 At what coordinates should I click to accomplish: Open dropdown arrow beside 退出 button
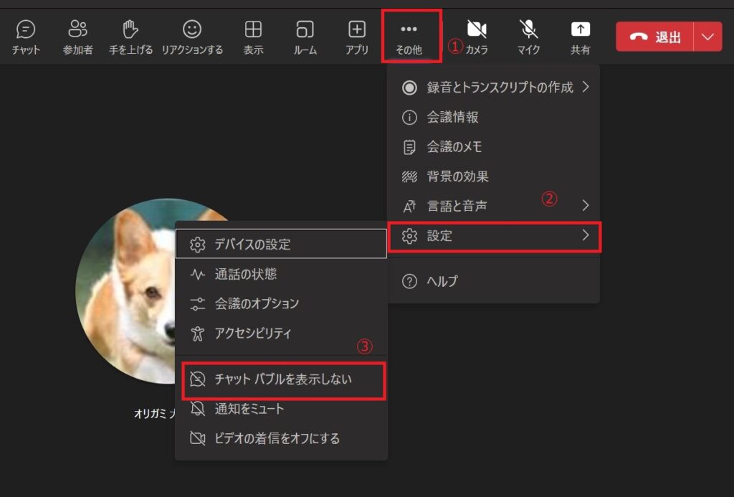pos(708,37)
